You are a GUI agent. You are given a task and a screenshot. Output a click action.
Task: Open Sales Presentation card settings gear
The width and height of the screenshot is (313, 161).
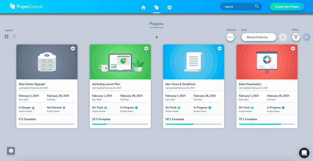pyautogui.click(x=293, y=48)
